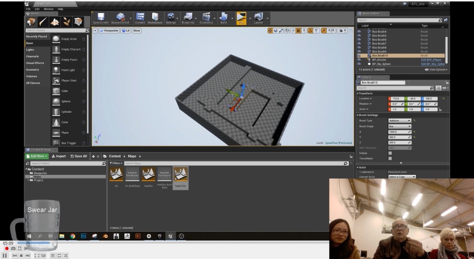Select the Geometry Editing mode icon
The image size is (474, 259).
click(78, 22)
